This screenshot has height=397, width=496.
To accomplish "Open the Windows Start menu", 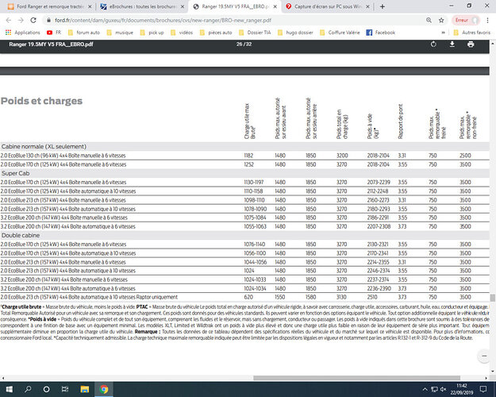I will pyautogui.click(x=10, y=389).
